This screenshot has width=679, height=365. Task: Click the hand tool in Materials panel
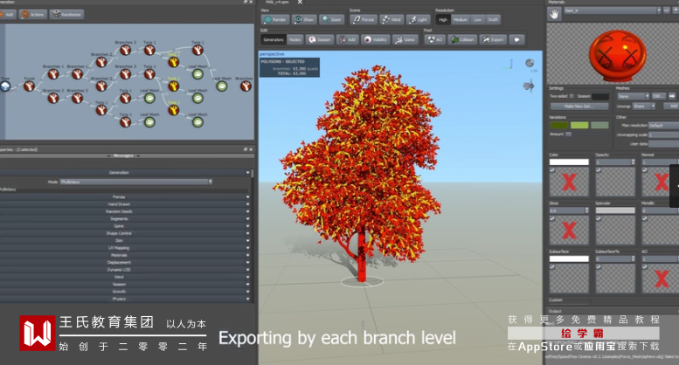[554, 14]
